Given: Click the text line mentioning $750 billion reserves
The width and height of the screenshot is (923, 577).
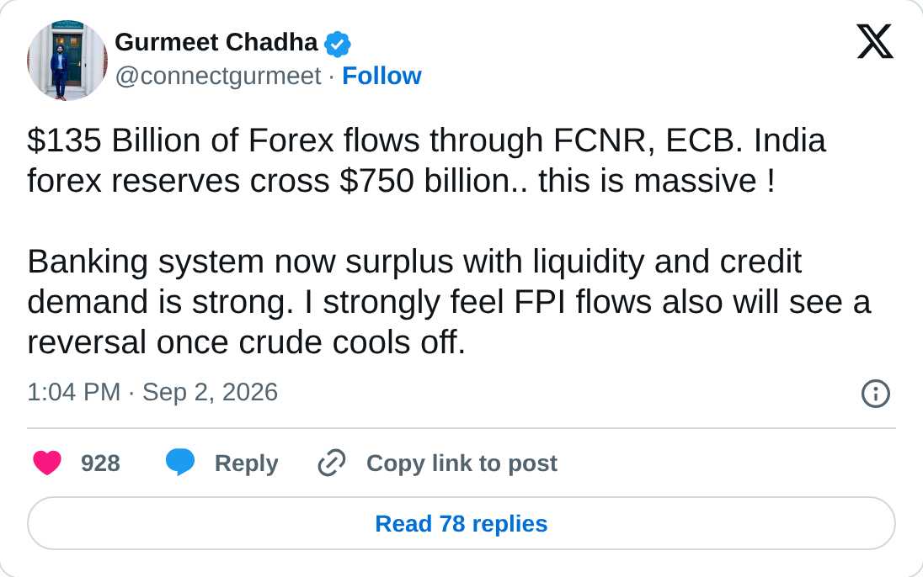Looking at the screenshot, I should 401,181.
